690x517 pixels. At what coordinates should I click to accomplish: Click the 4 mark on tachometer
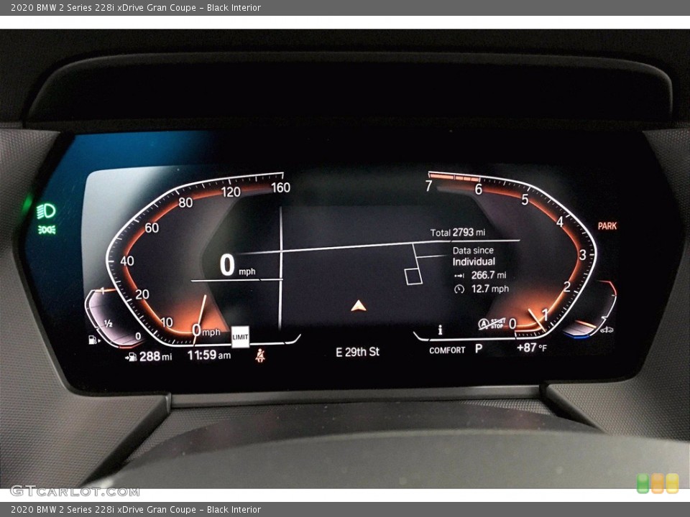[x=560, y=222]
